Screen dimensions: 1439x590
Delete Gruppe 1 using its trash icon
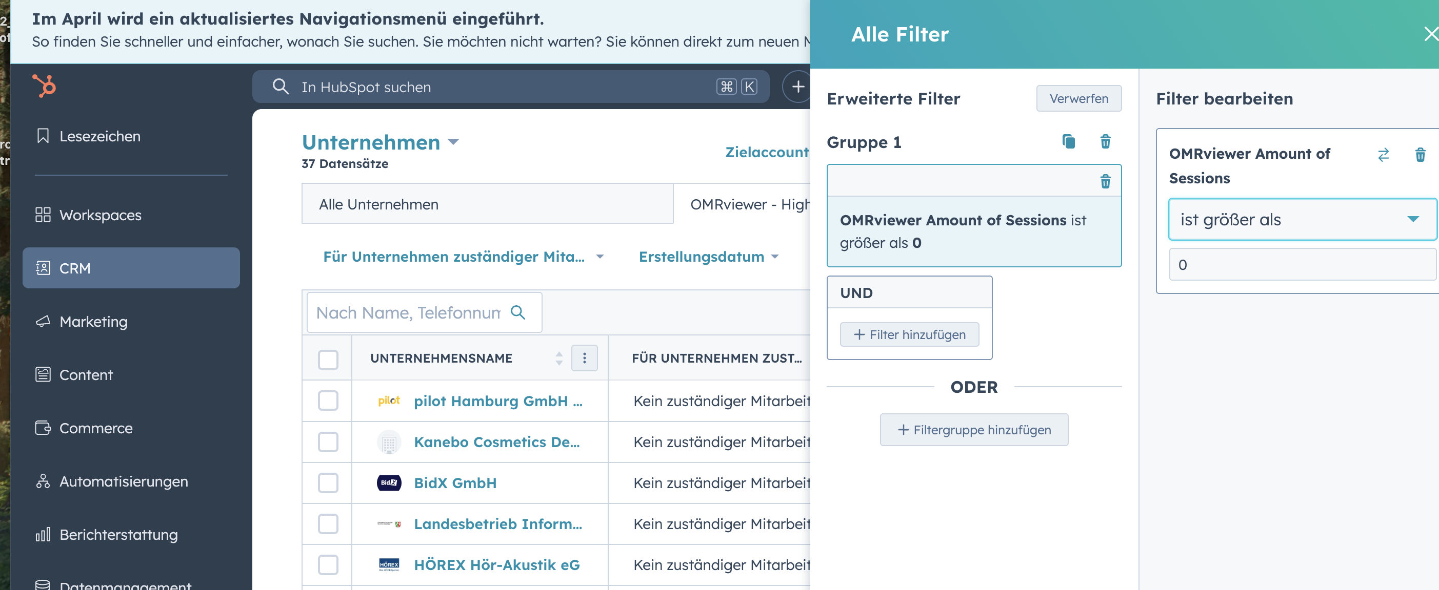[x=1105, y=142]
